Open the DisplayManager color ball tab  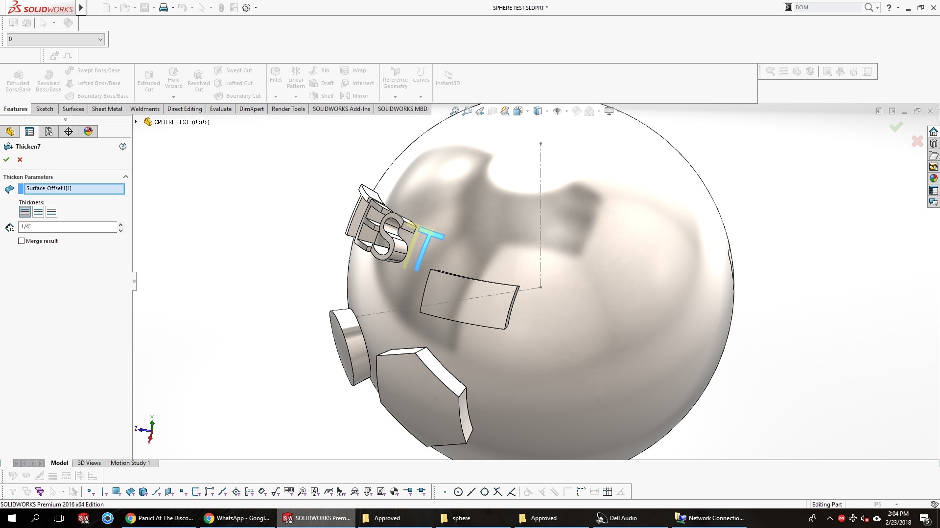point(88,132)
